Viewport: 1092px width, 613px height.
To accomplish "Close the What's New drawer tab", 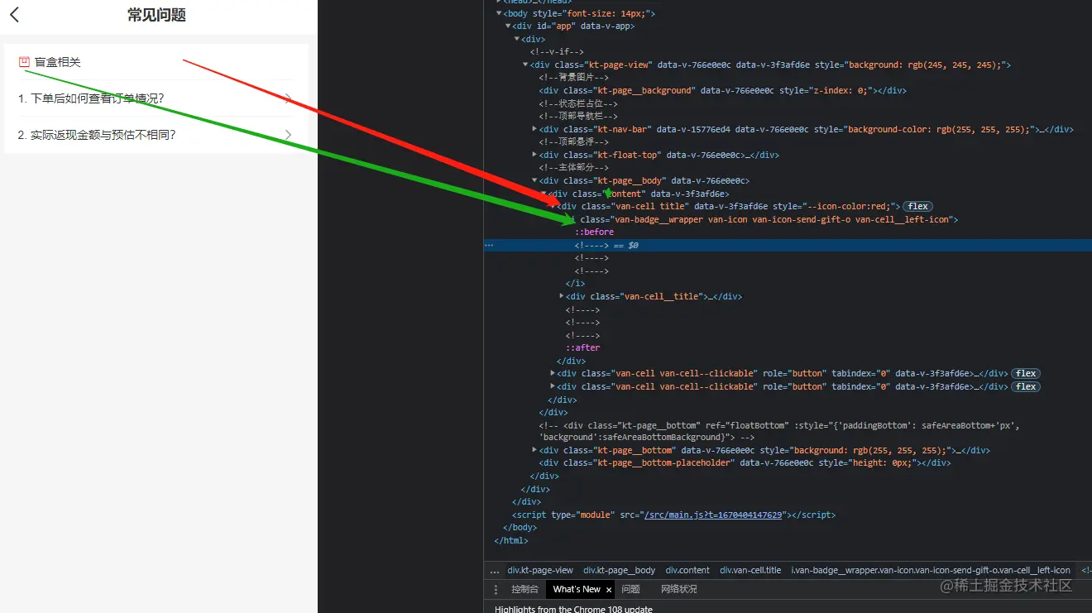I will [609, 589].
